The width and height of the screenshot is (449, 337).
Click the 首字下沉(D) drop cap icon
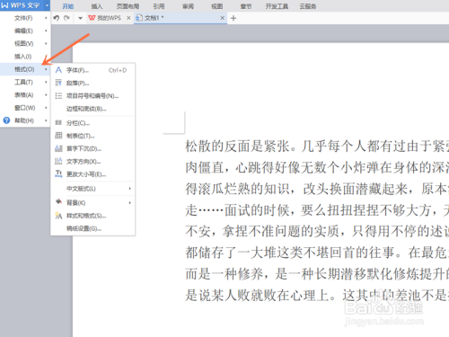point(58,148)
